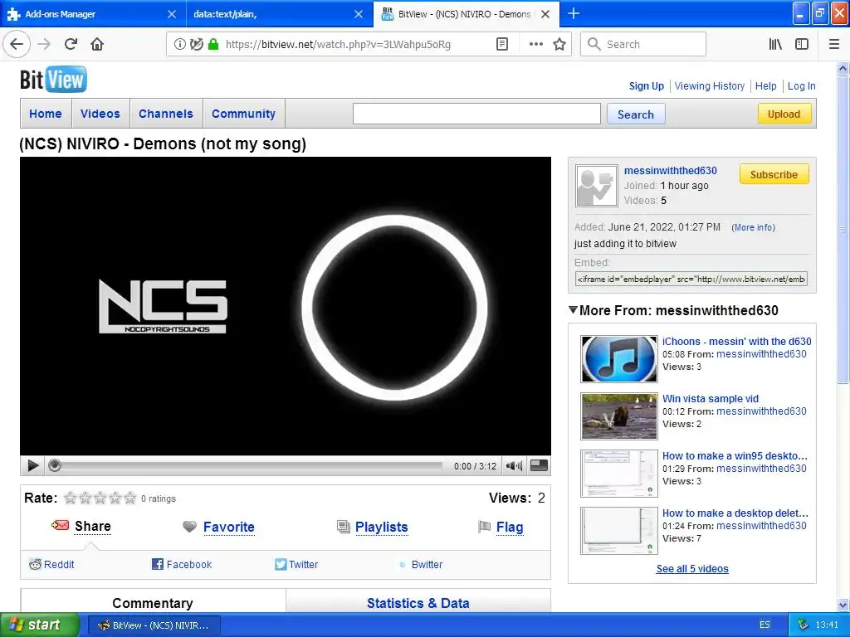Open the Viewing History link
The width and height of the screenshot is (850, 637).
710,85
